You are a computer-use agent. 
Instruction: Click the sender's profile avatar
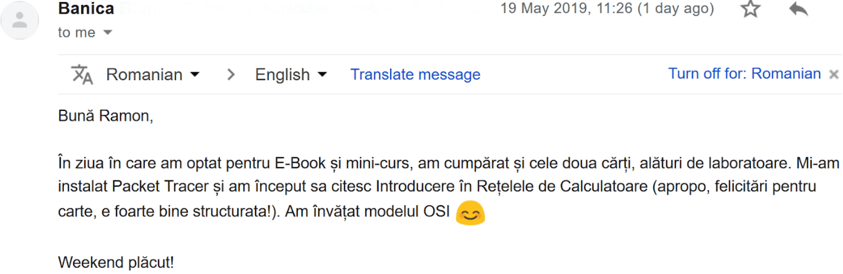point(20,20)
